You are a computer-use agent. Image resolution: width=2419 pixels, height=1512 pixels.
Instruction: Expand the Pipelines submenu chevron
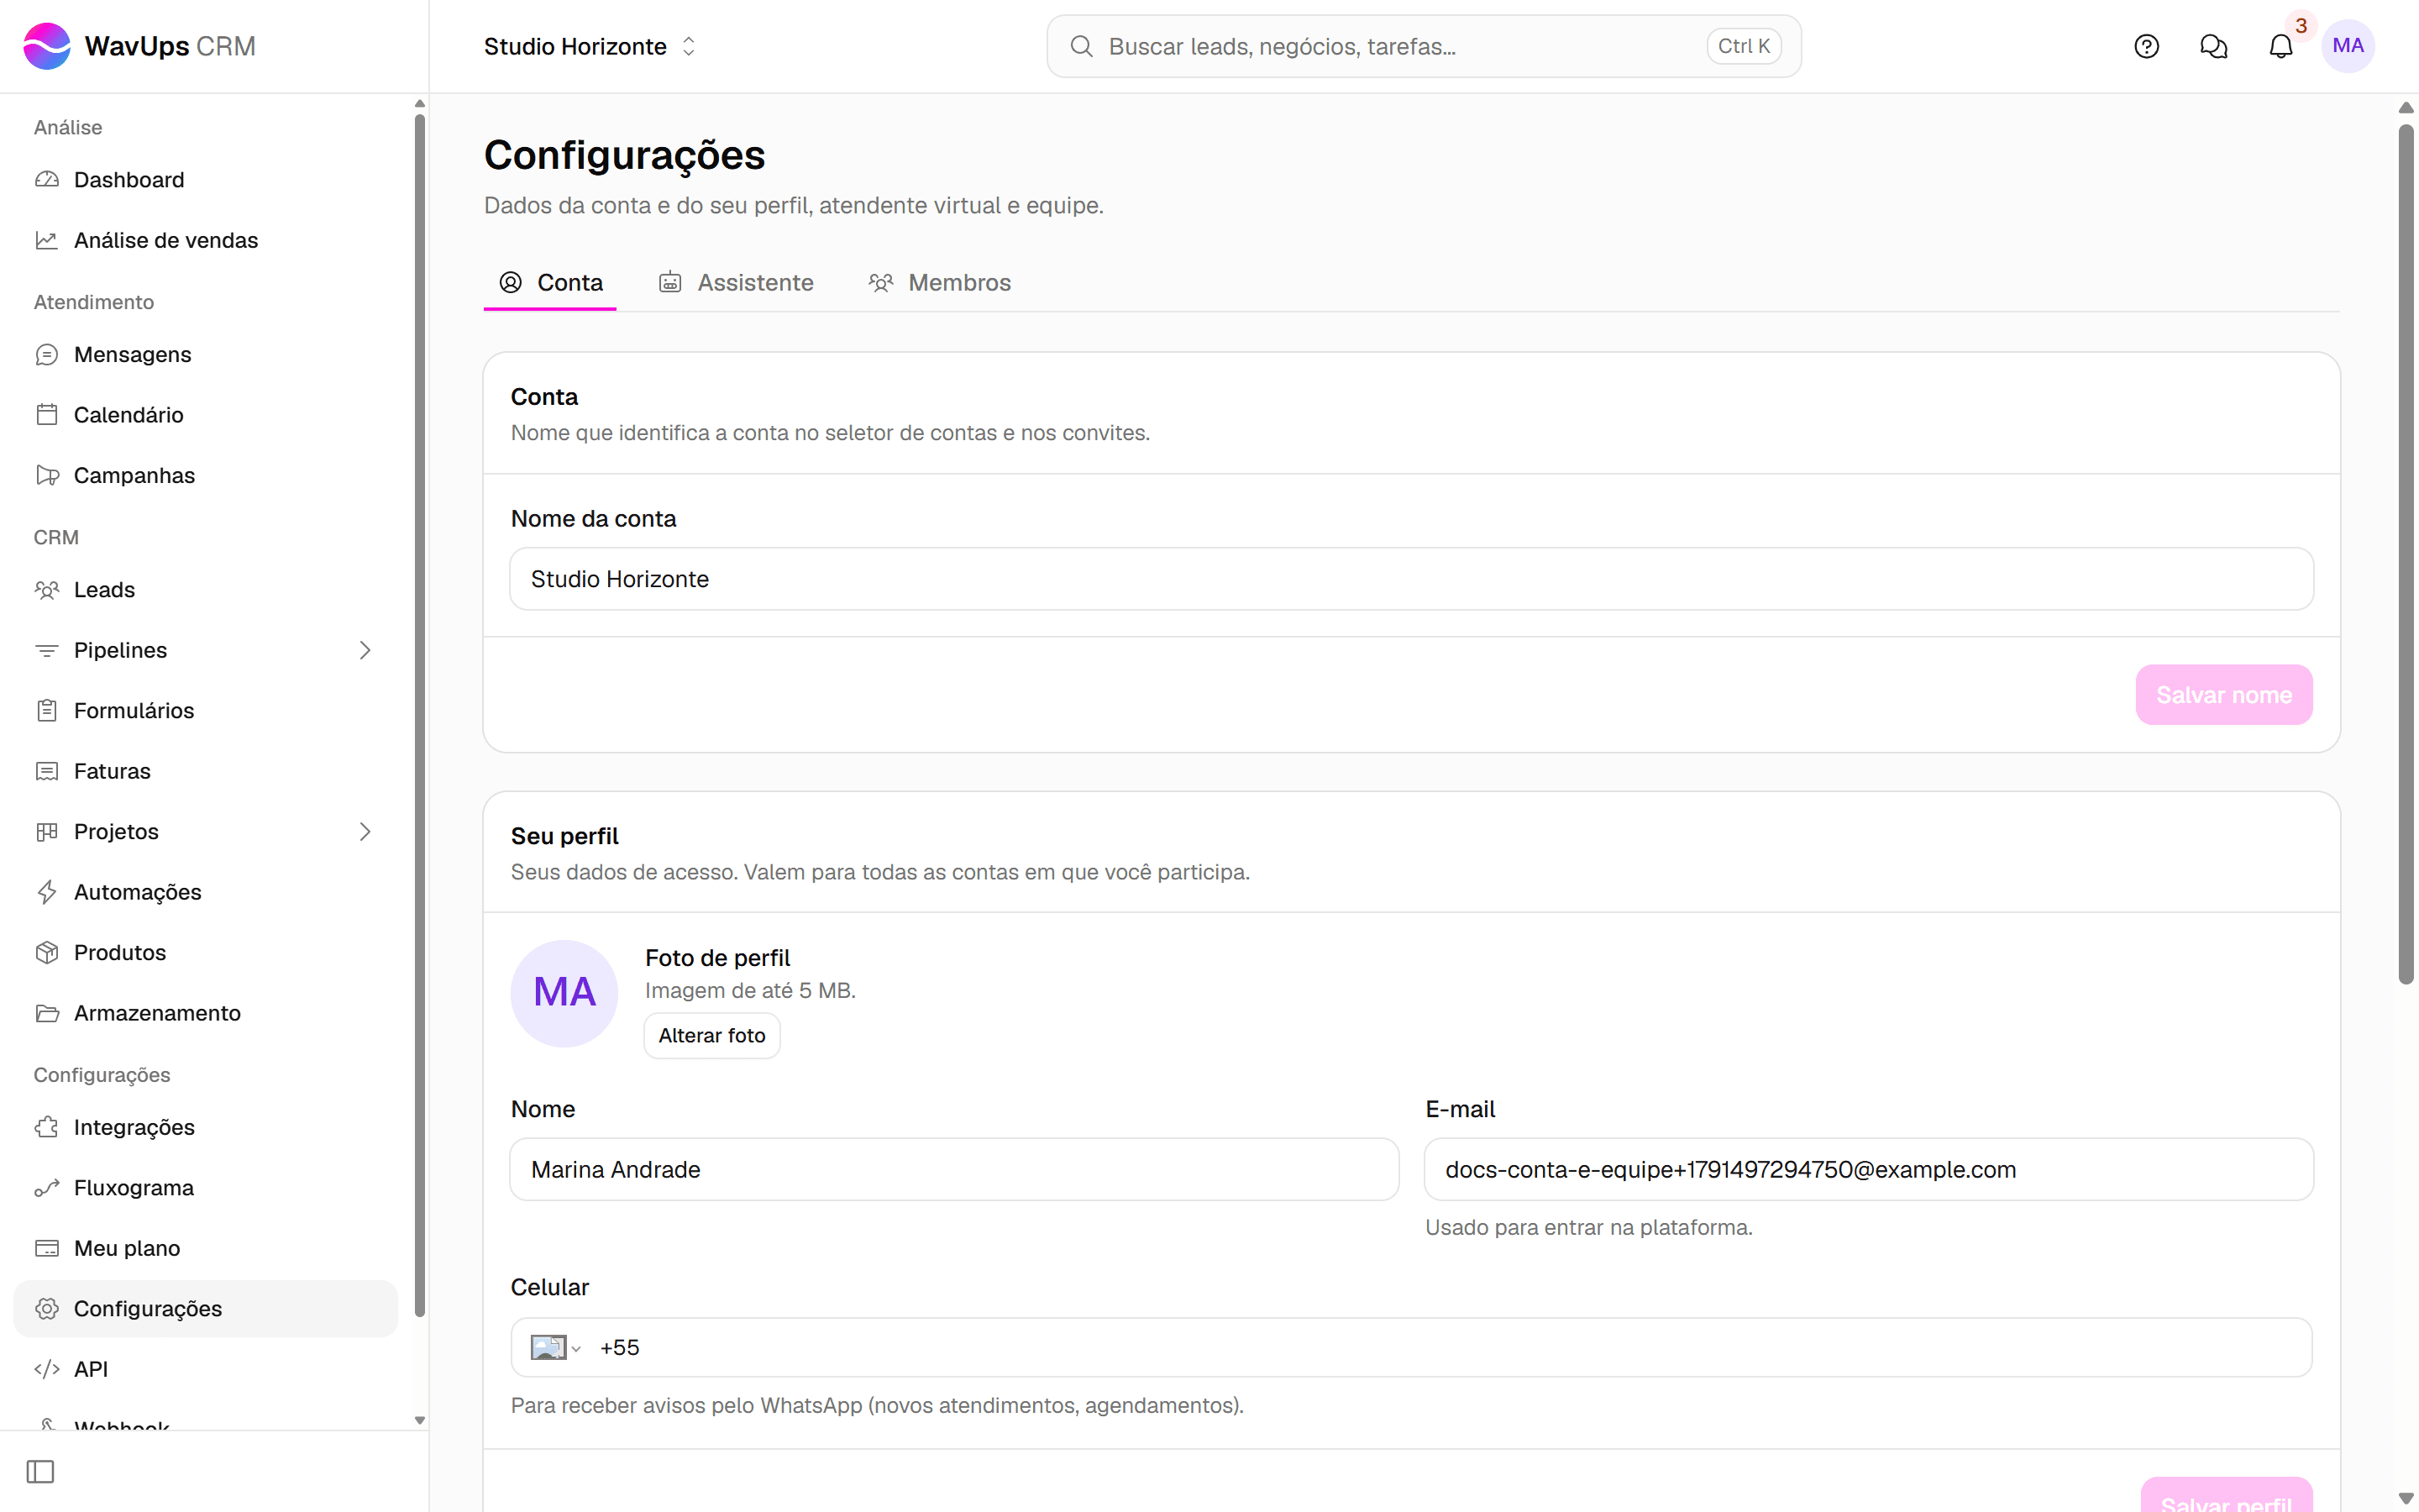(365, 650)
